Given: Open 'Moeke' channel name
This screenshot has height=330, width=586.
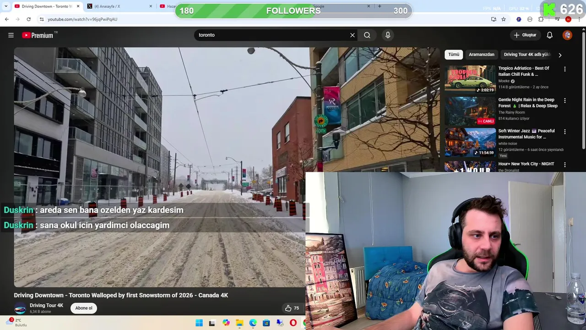Looking at the screenshot, I should point(504,81).
